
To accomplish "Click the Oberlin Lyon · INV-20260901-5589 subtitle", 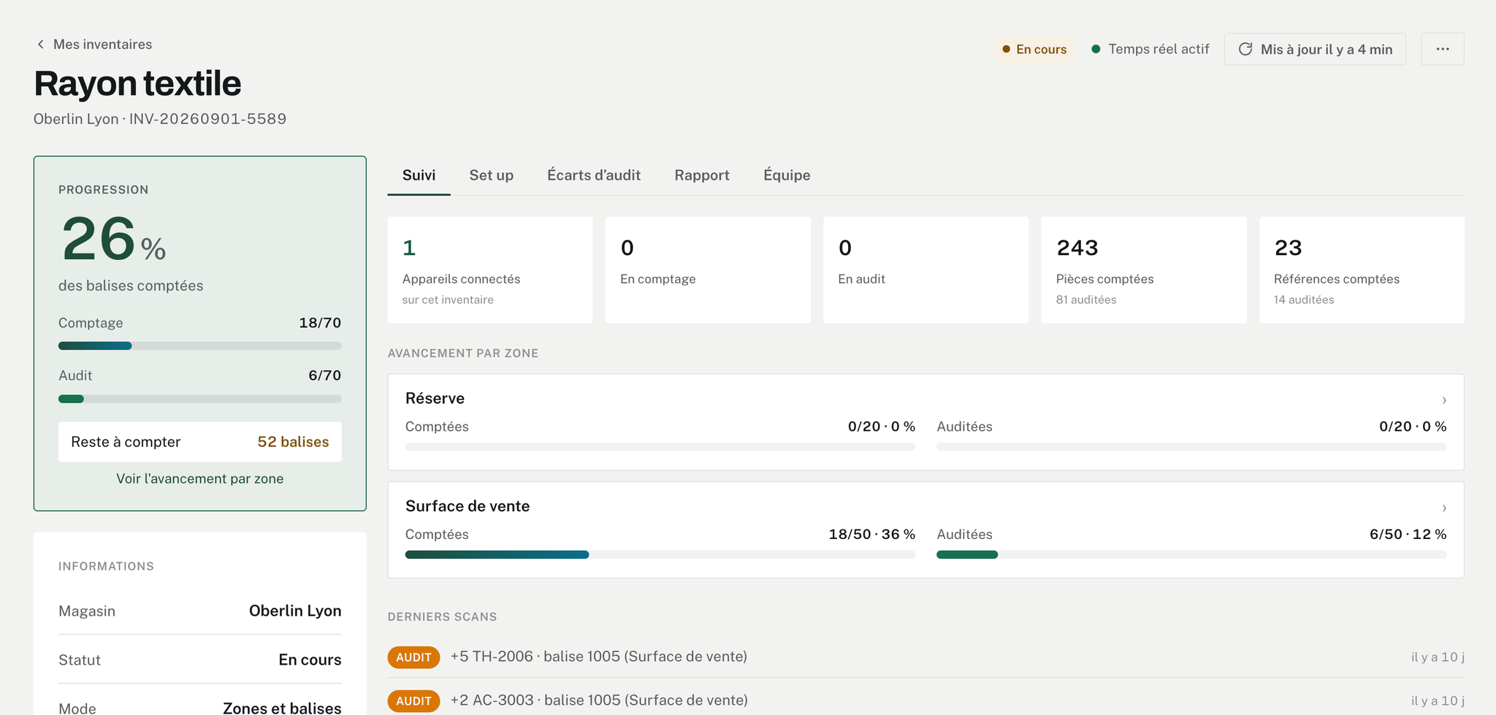I will tap(160, 119).
